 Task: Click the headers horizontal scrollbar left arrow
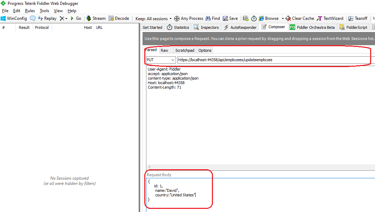tap(150, 167)
